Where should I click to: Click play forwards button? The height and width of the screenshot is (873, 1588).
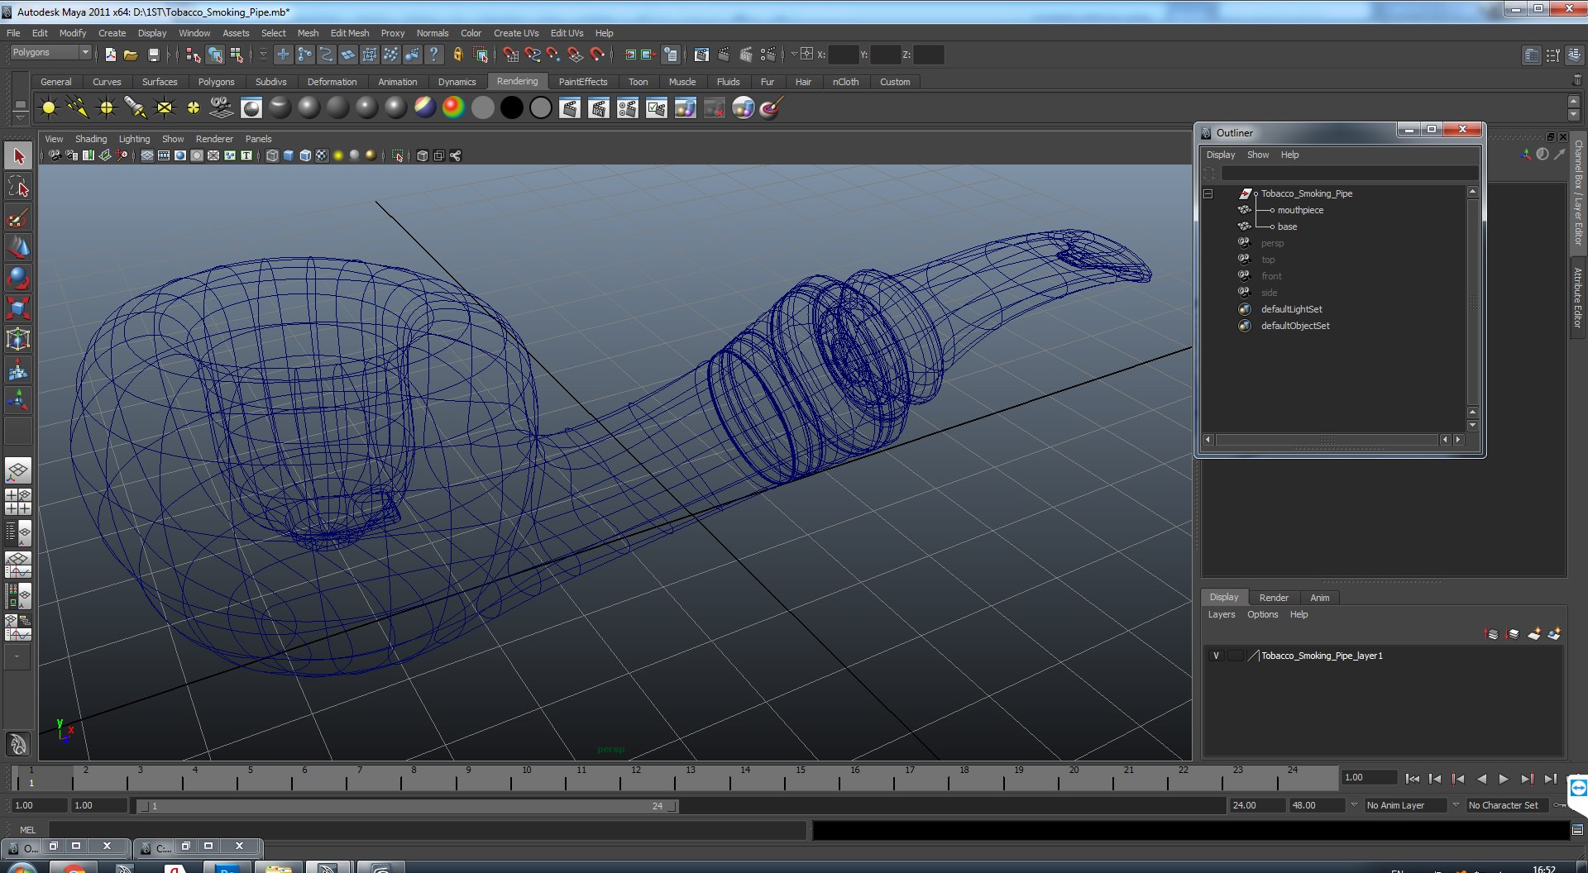(x=1504, y=779)
